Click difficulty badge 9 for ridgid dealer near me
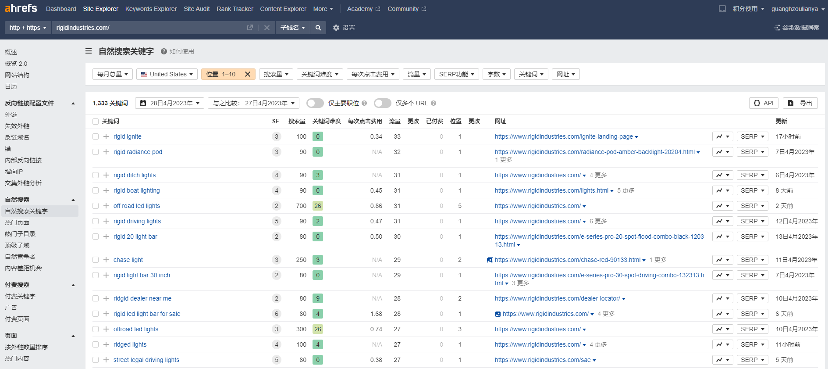This screenshot has width=828, height=369. point(318,298)
